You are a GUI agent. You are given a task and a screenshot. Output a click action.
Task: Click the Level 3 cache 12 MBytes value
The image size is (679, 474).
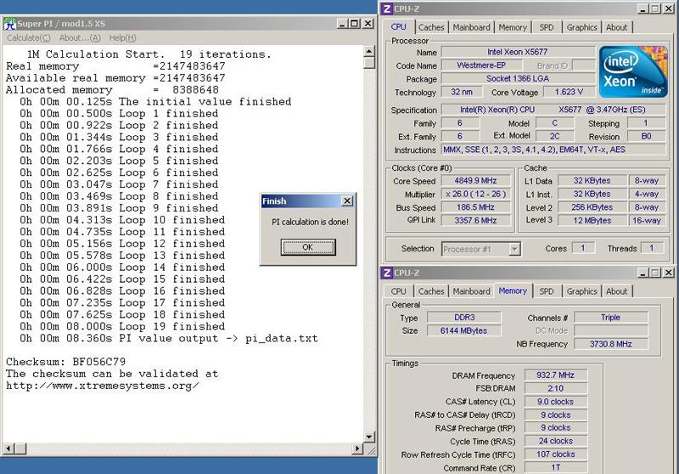tap(592, 221)
